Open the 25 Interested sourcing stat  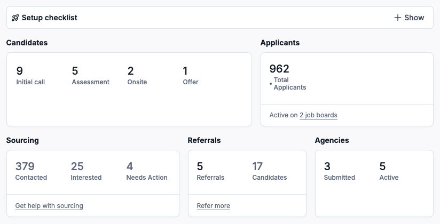click(x=86, y=171)
